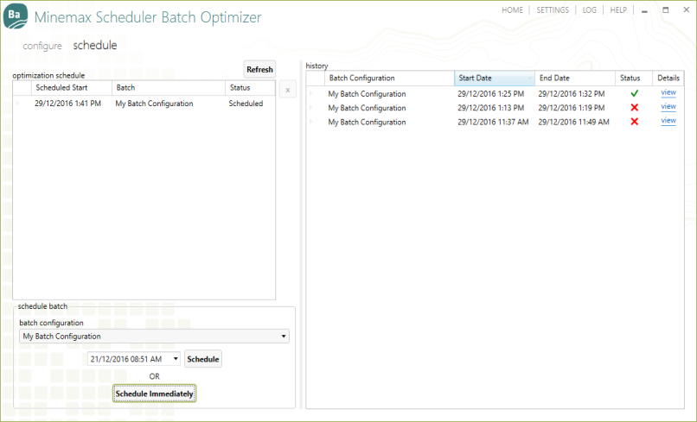The height and width of the screenshot is (422, 697).
Task: Open view details for 1:13 PM run
Action: point(668,107)
